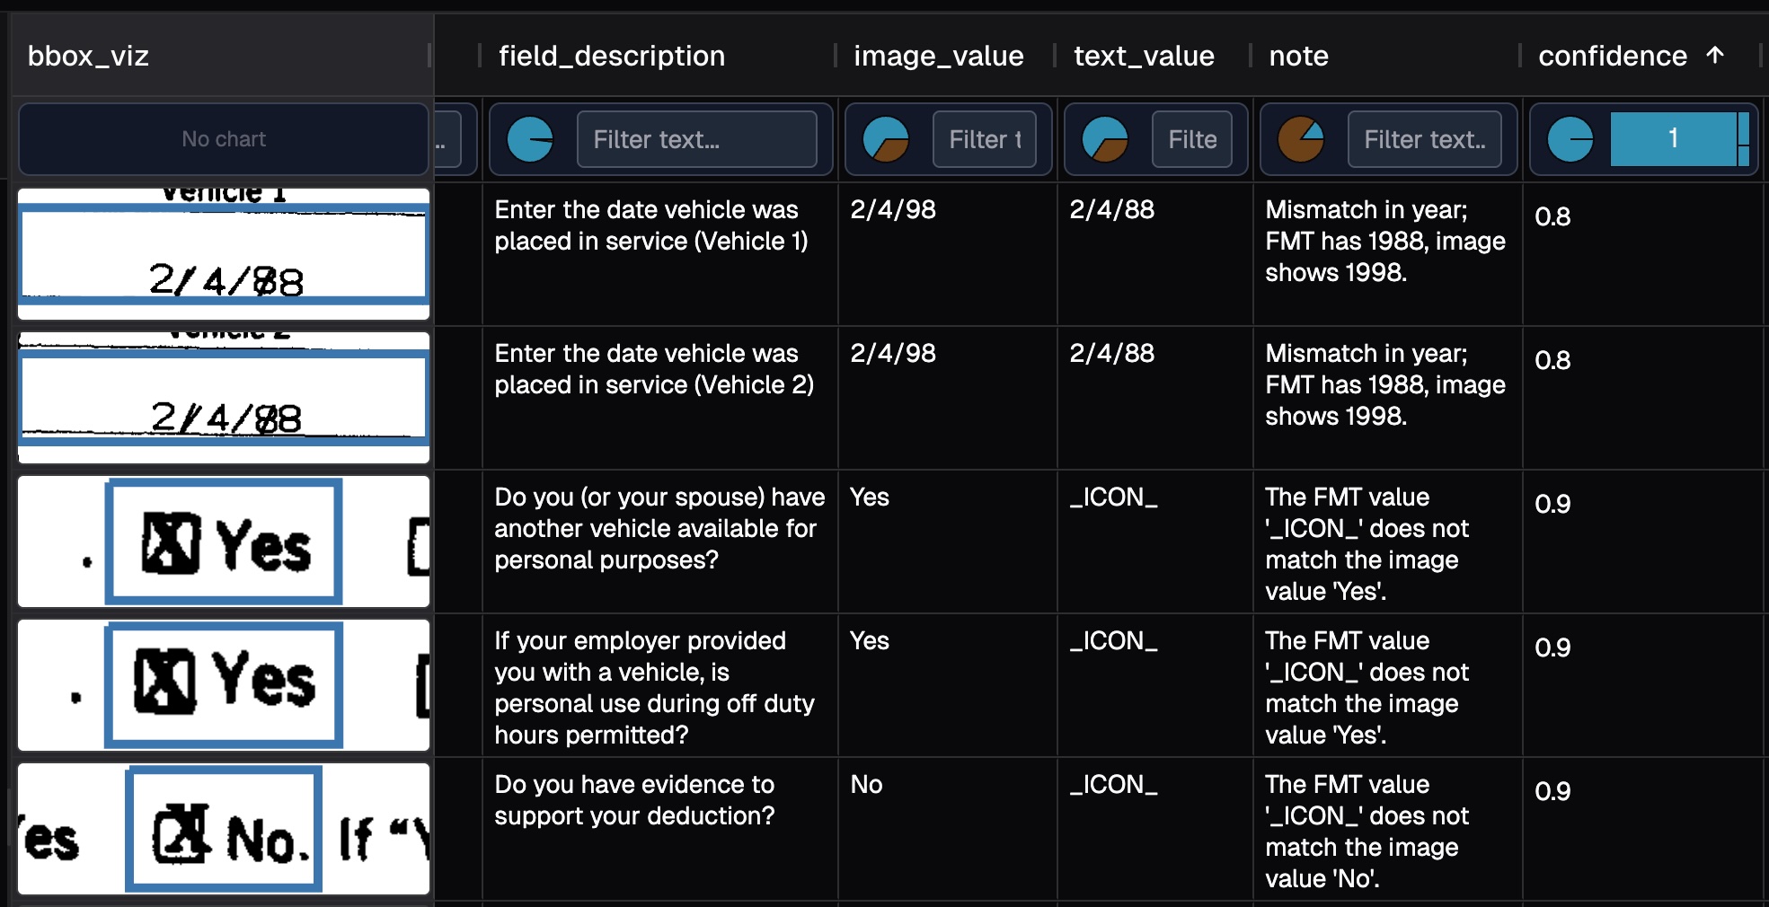Viewport: 1769px width, 907px height.
Task: Sort by the field_description column header
Action: point(612,56)
